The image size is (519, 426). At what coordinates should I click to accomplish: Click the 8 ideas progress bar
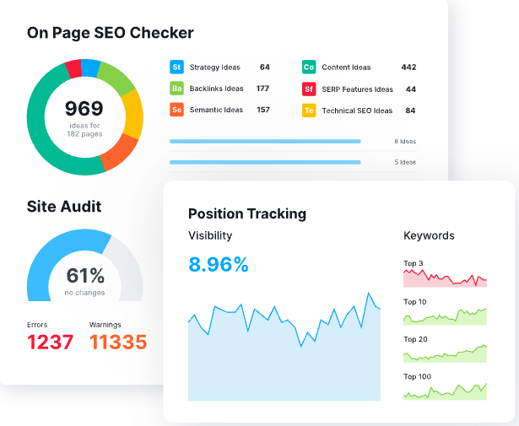click(265, 142)
